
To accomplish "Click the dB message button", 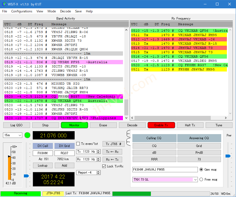I will coord(154,153).
